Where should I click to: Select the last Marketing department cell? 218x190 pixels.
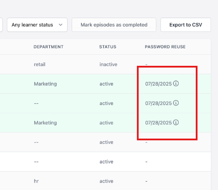(x=45, y=123)
